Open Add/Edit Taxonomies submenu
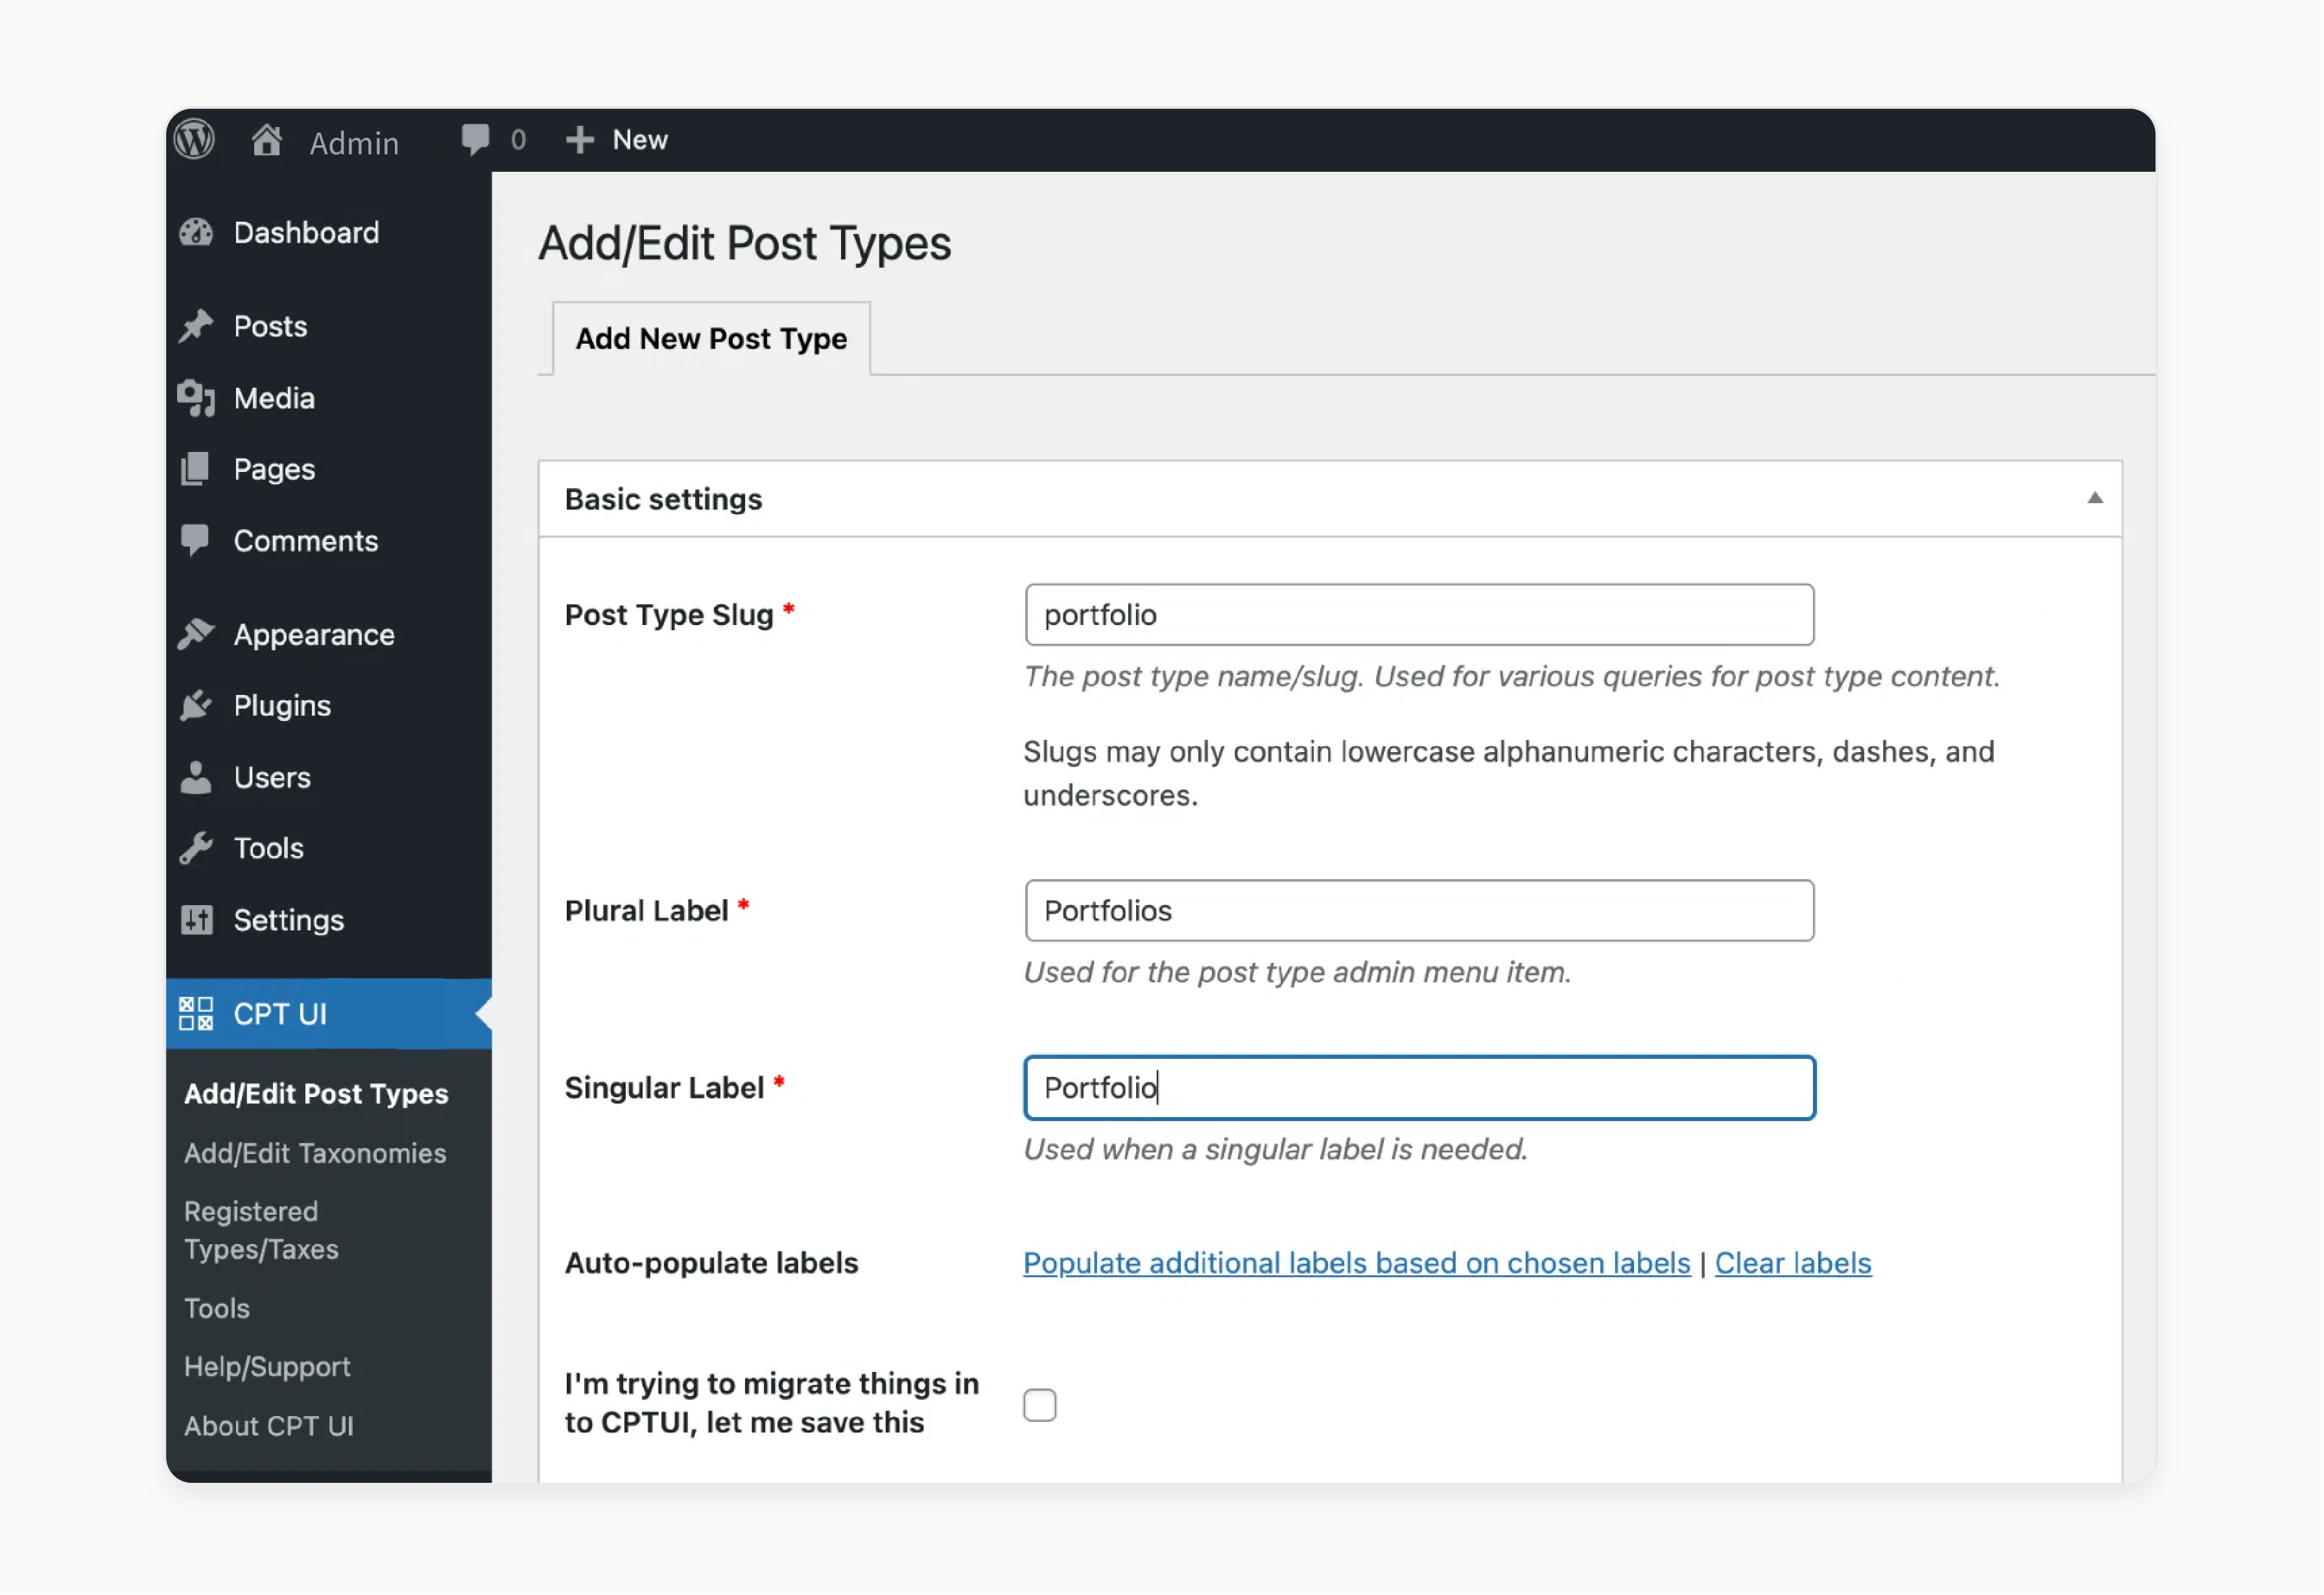Image resolution: width=2324 pixels, height=1595 pixels. pos(315,1153)
